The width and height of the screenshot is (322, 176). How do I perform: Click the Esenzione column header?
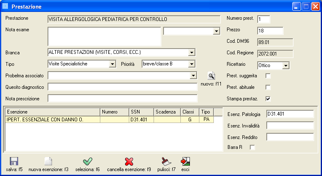click(52, 112)
